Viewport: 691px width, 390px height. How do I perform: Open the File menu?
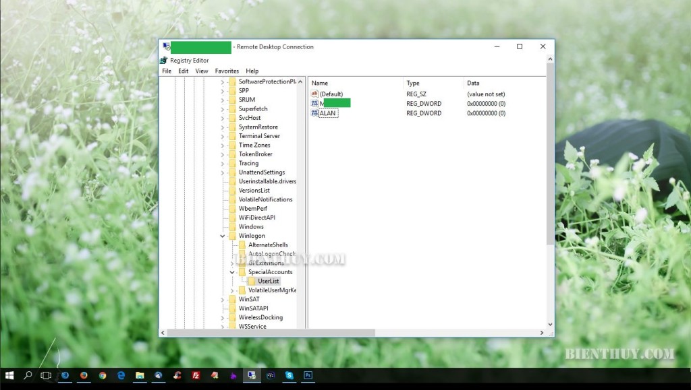[x=167, y=71]
